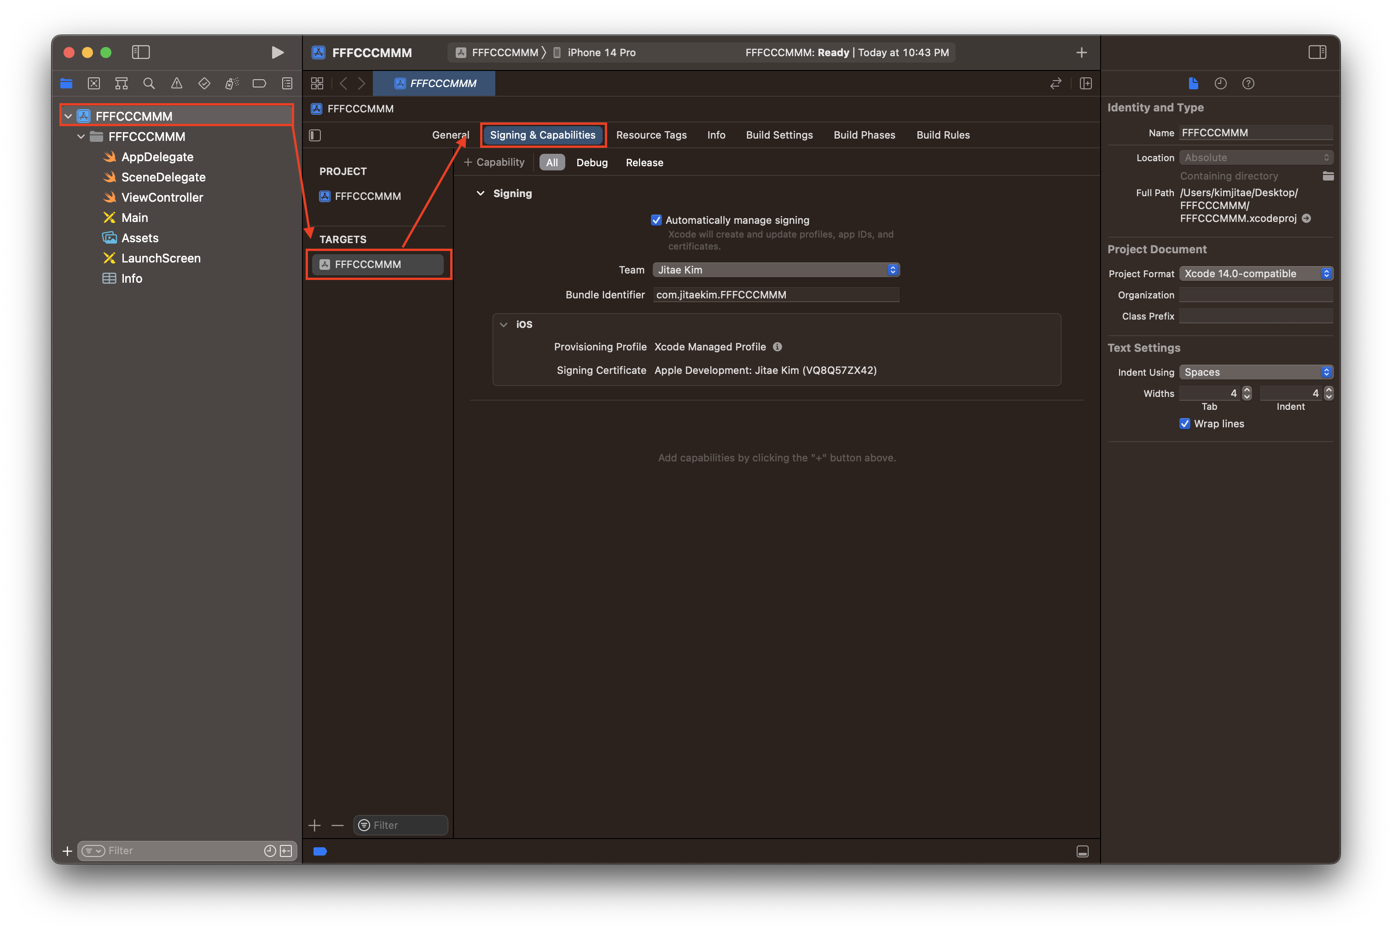Collapse the Signing section chevron
1392x932 pixels.
(481, 193)
